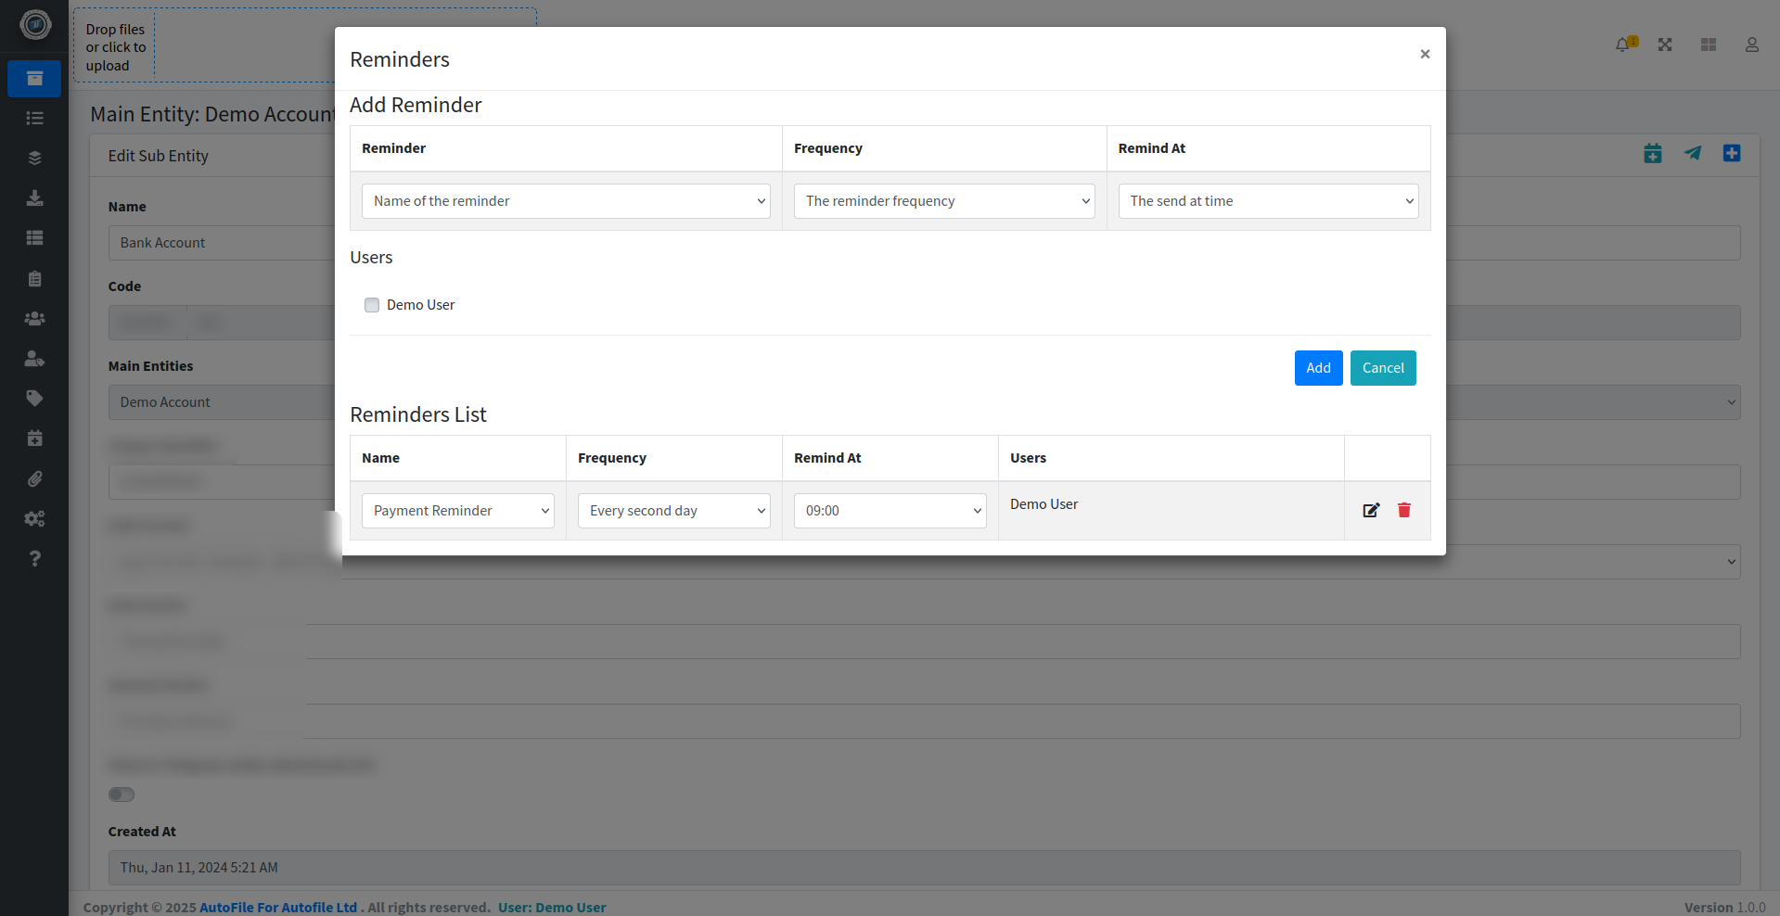Select the send at time dropdown
This screenshot has height=916, width=1780.
(x=1268, y=201)
